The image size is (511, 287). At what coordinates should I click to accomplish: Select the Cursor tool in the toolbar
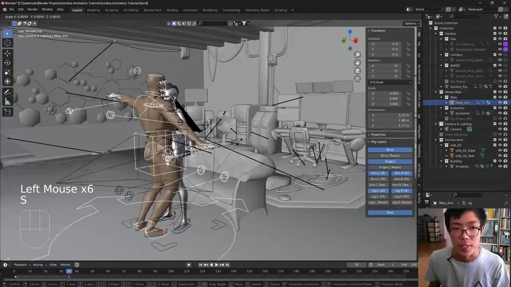pos(7,43)
